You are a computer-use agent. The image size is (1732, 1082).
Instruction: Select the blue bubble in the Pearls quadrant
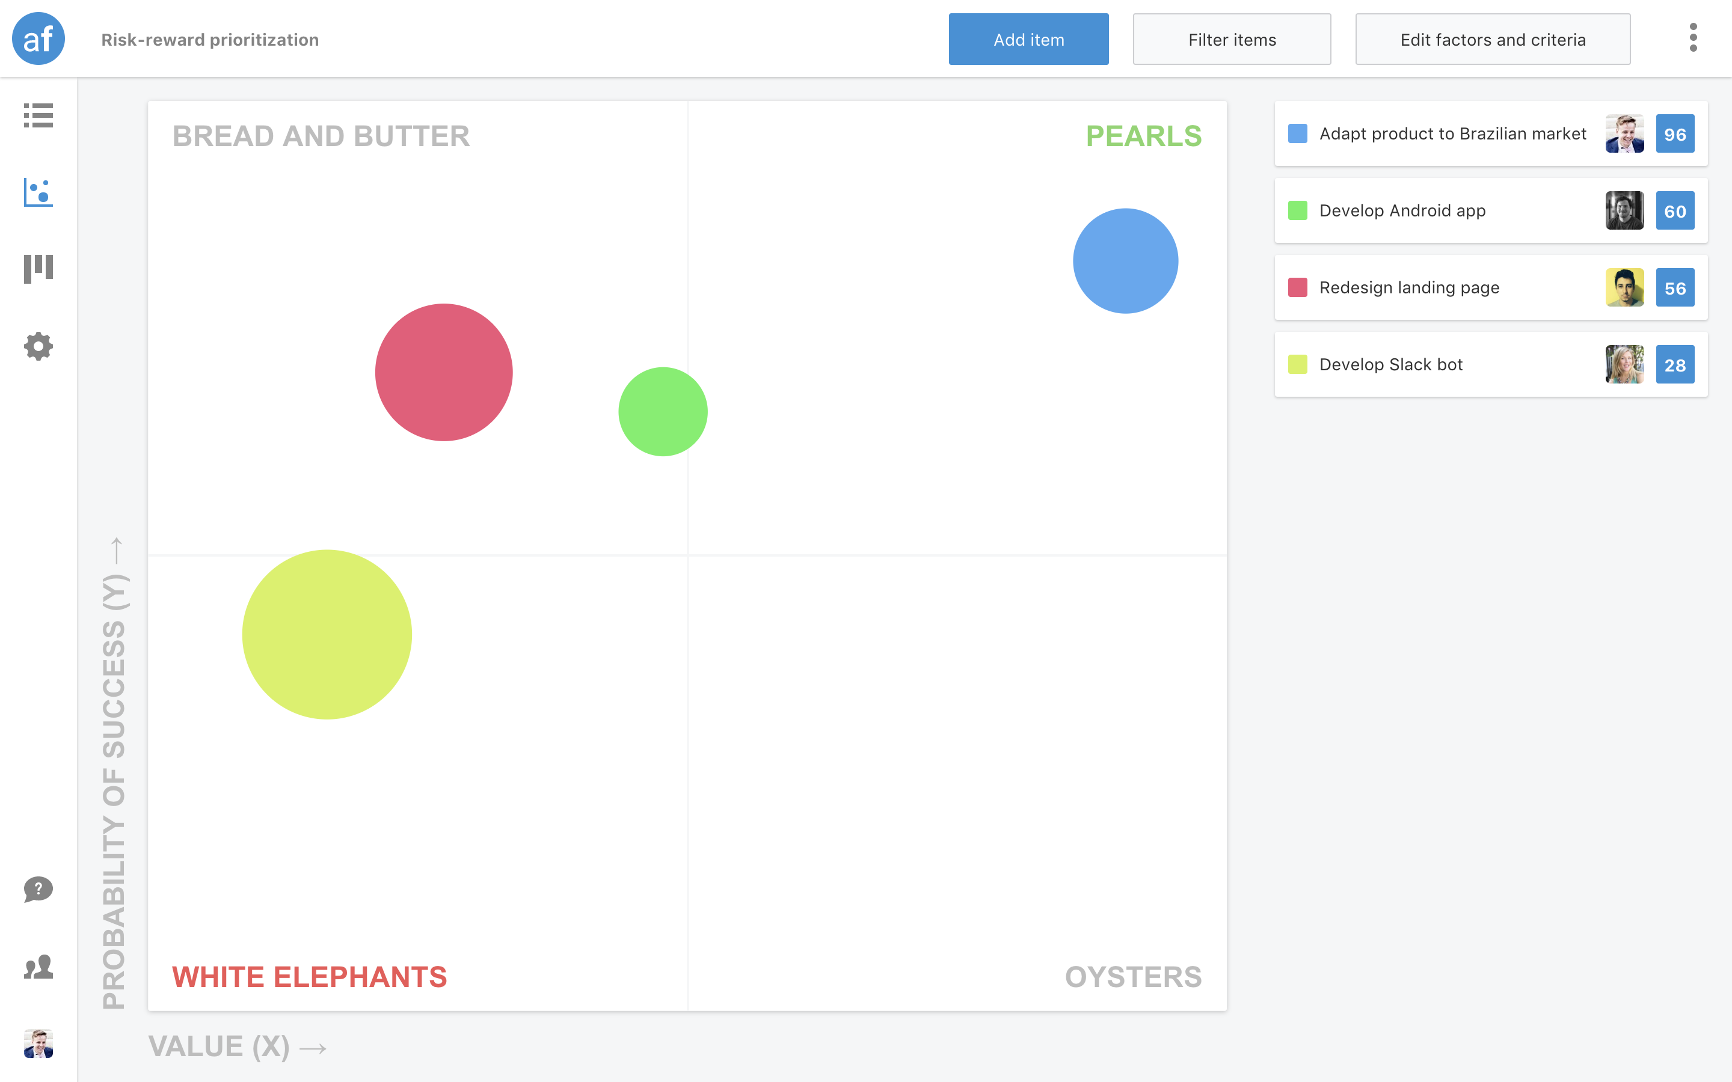(x=1125, y=260)
